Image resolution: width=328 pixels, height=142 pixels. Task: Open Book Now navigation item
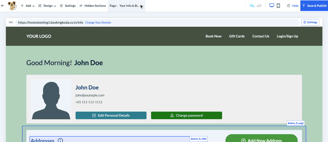213,36
